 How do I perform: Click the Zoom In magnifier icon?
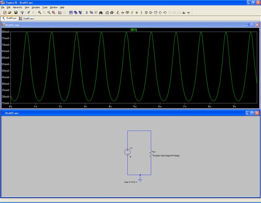pos(39,13)
